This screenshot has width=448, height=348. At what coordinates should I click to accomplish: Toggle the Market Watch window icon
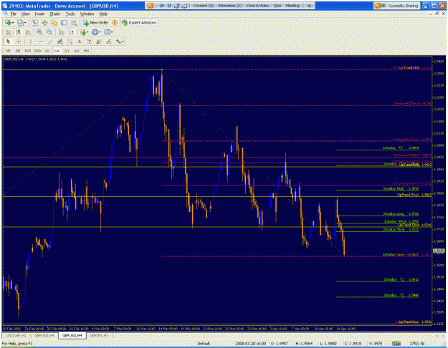pos(34,22)
